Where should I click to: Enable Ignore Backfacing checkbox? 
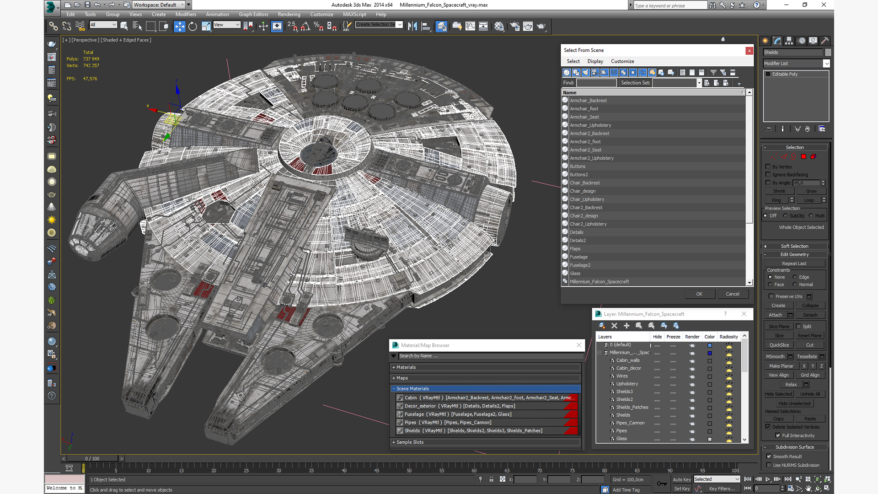(x=768, y=174)
